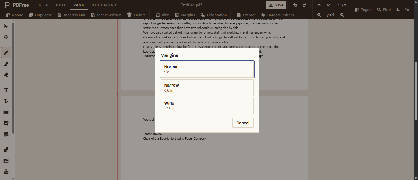
Task: Duplicate the current page
Action: click(41, 15)
